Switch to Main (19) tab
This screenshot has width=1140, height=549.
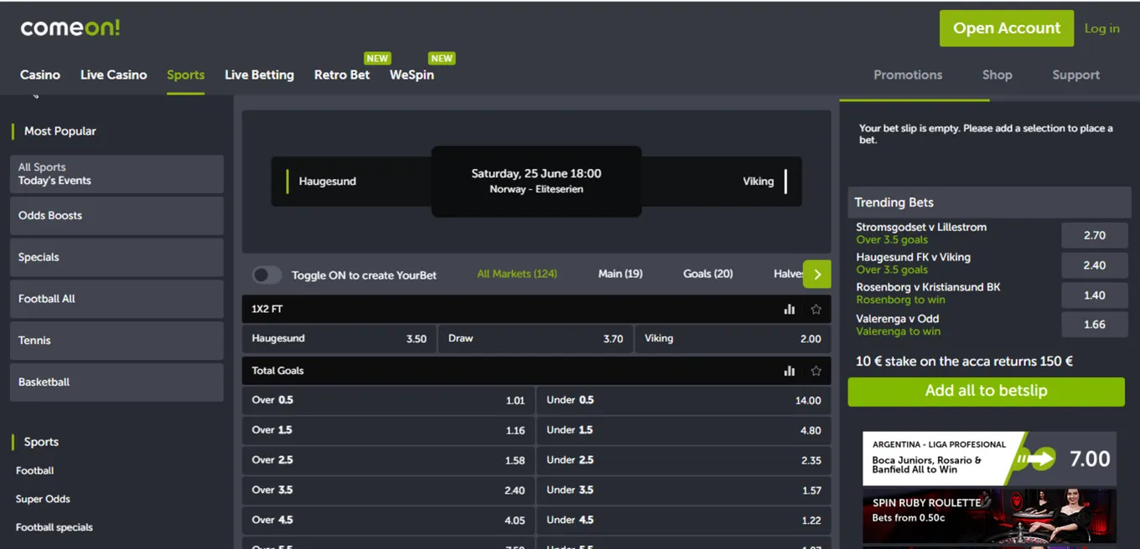pyautogui.click(x=620, y=274)
